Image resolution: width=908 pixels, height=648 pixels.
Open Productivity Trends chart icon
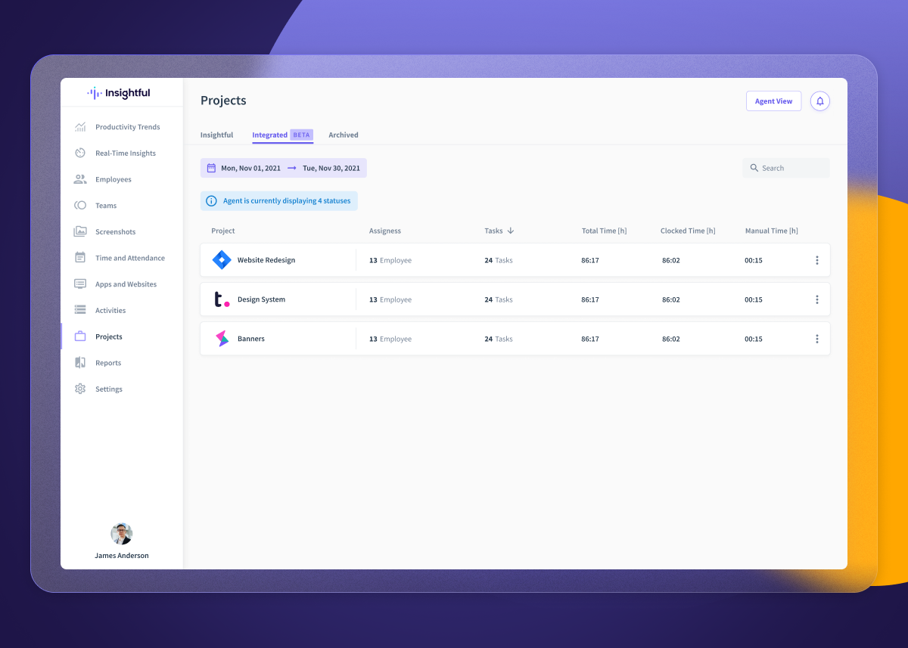click(80, 127)
